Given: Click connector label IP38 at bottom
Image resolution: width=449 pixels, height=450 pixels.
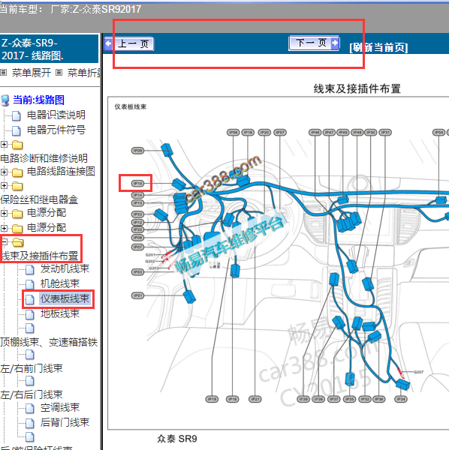Looking at the screenshot, I should 318,399.
